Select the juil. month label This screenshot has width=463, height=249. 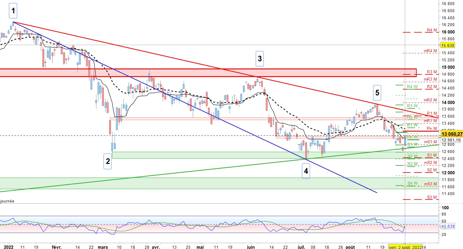tap(302, 247)
